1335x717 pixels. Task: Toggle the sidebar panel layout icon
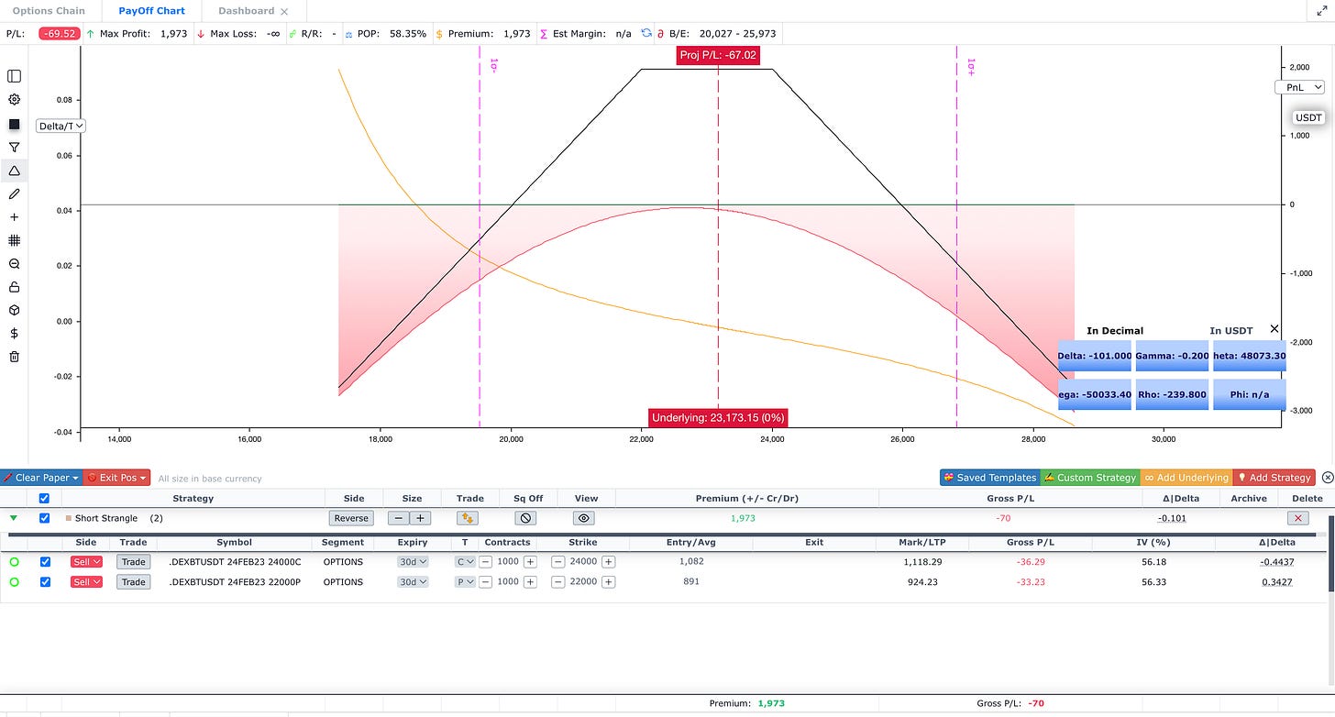(14, 76)
